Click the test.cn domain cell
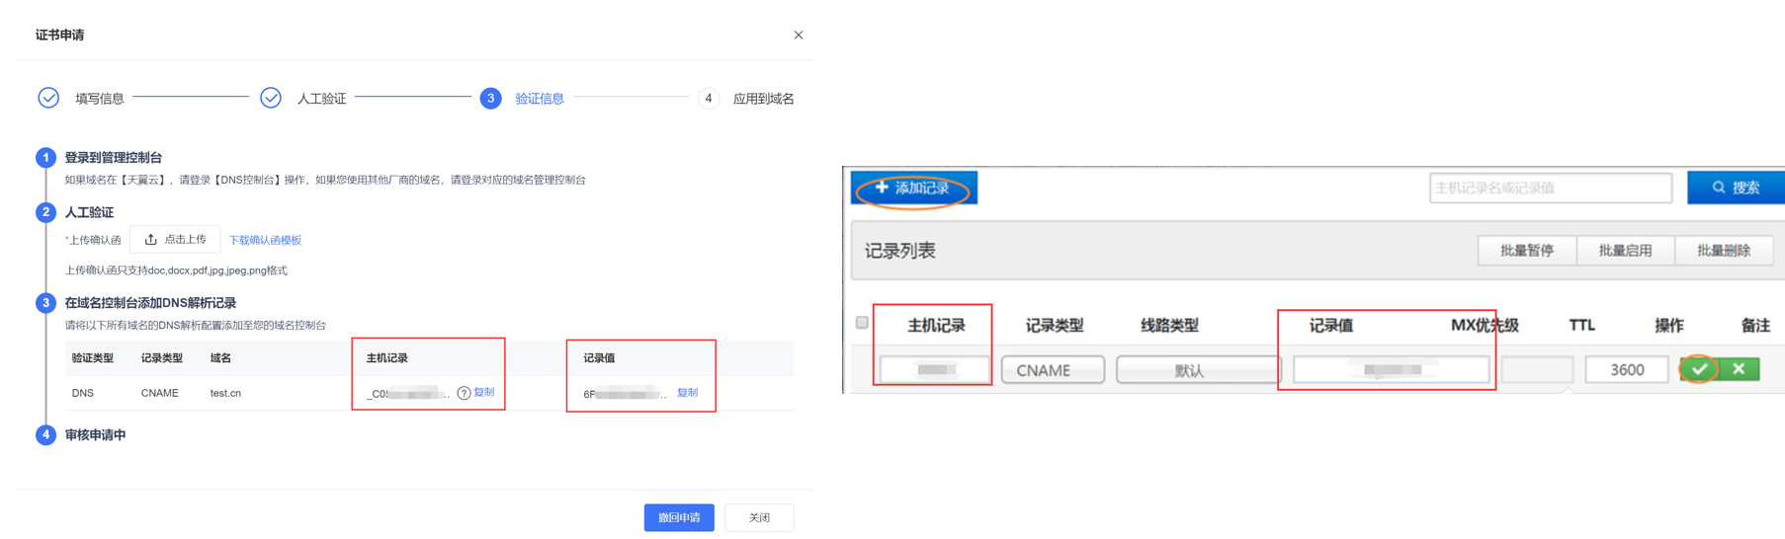The image size is (1785, 539). click(225, 393)
